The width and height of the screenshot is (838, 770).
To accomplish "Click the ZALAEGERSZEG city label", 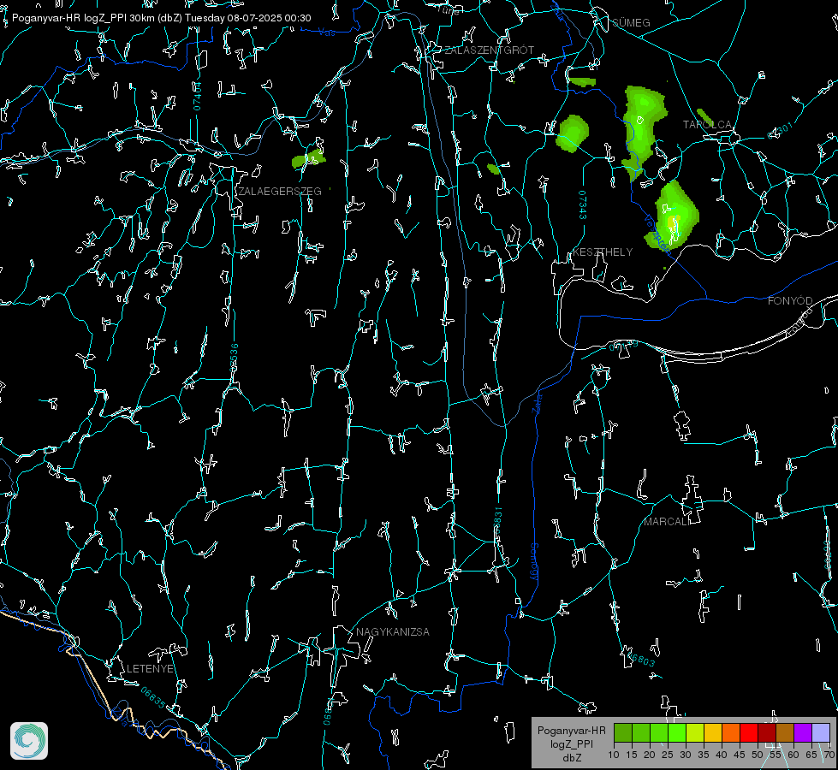I will coord(280,192).
